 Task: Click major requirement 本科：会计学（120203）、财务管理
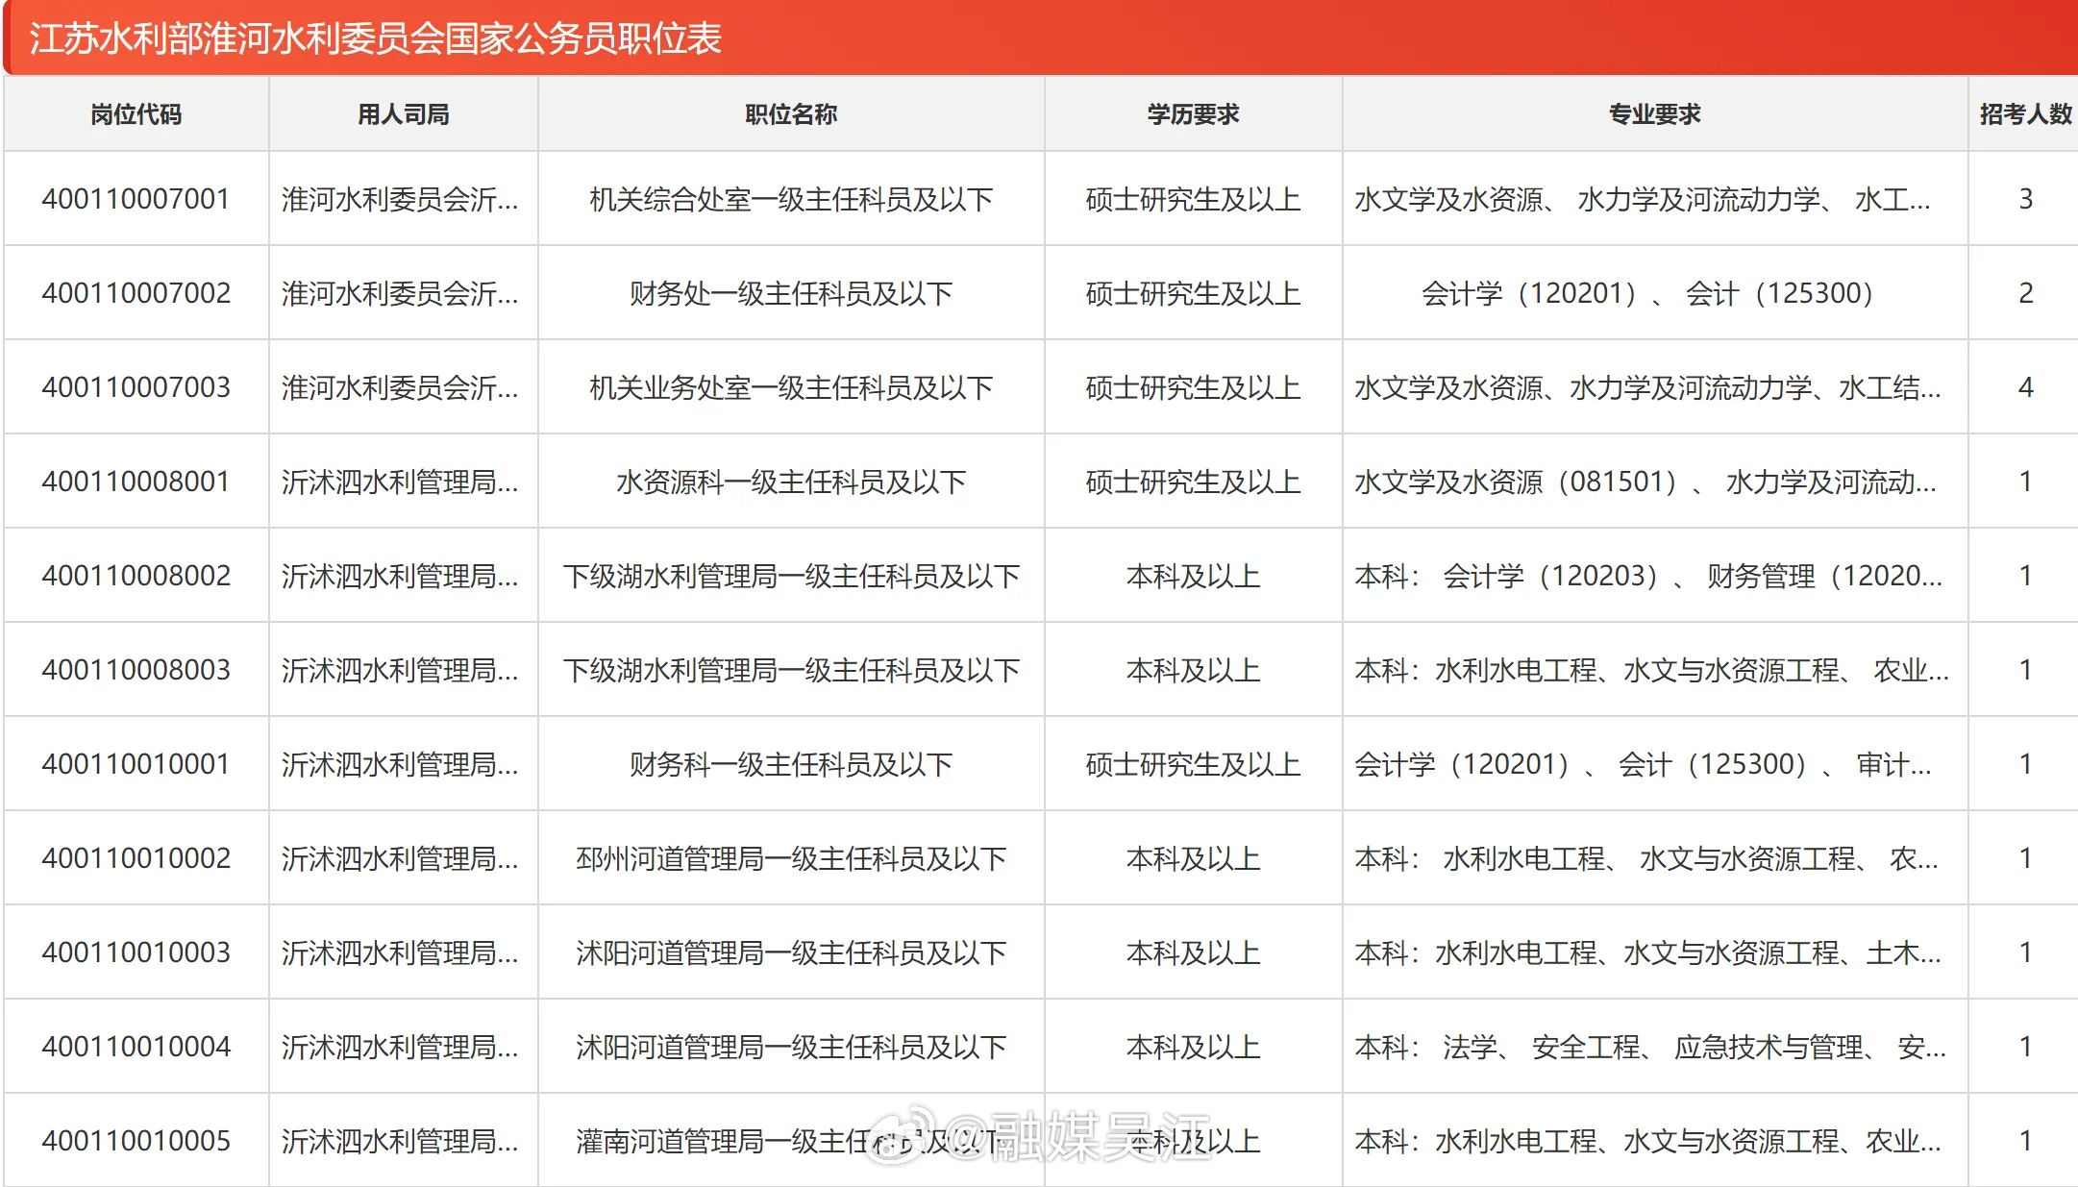coord(1648,576)
